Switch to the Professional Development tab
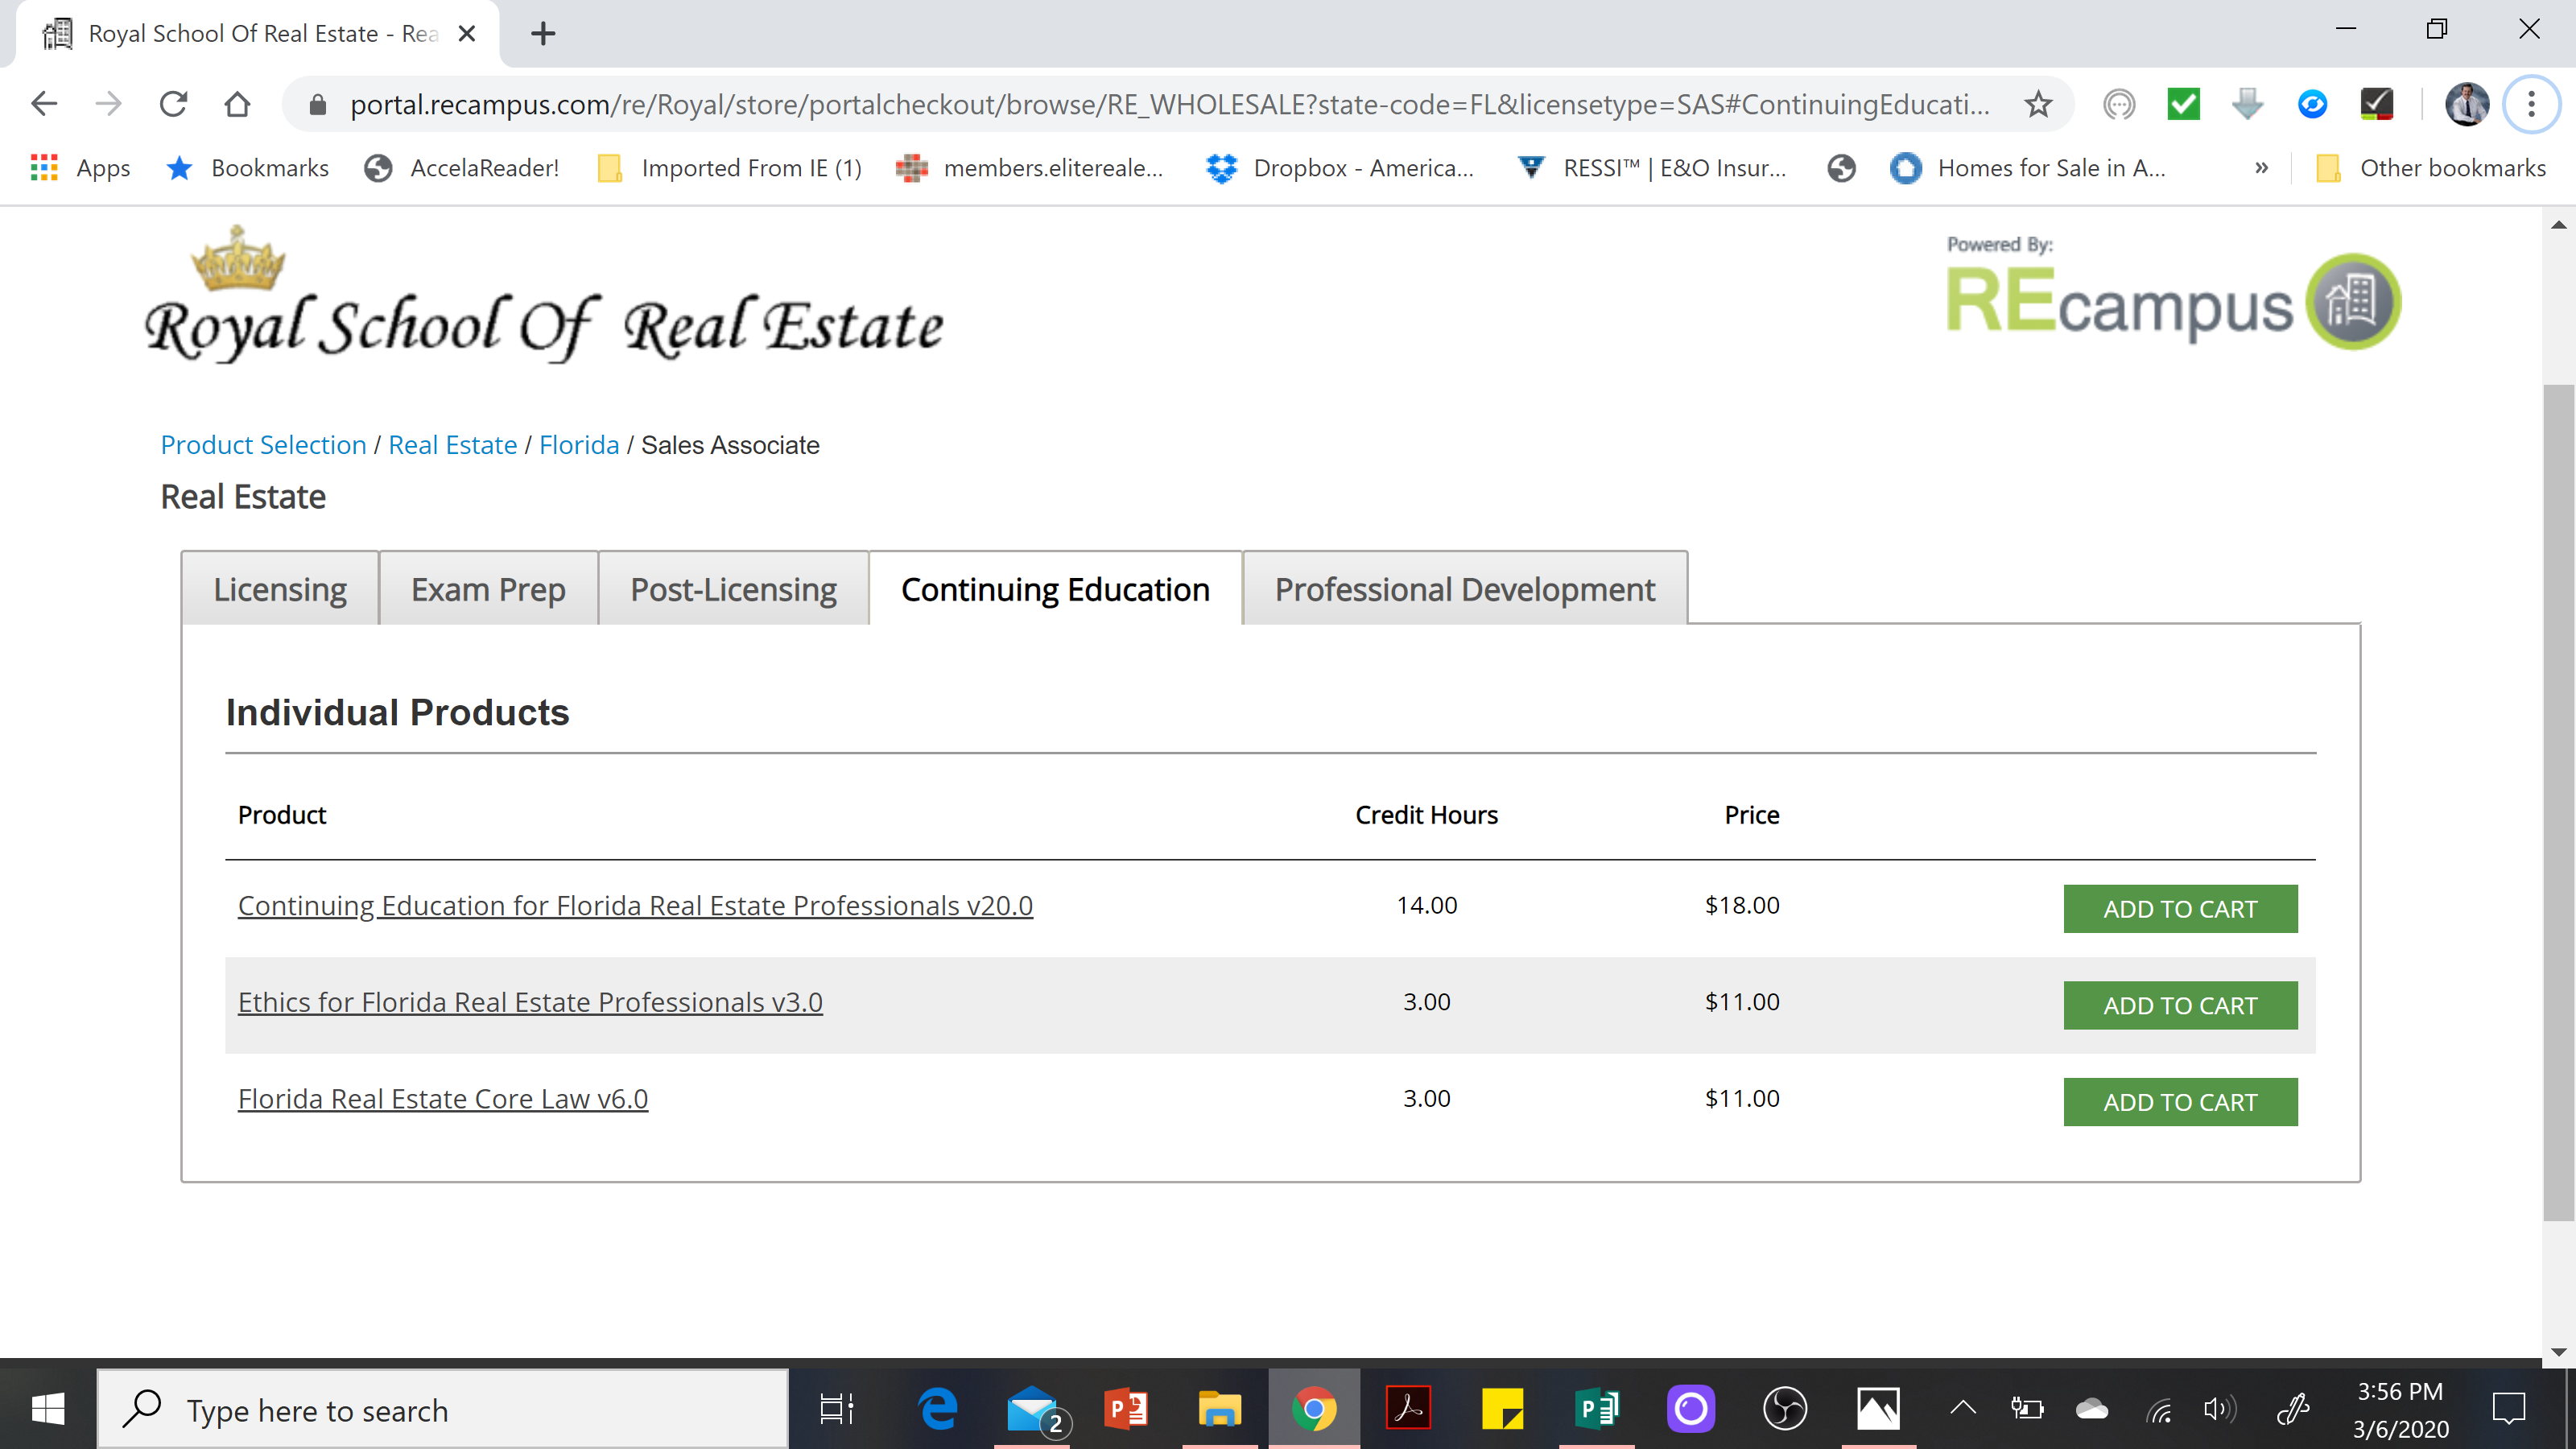 pyautogui.click(x=1465, y=589)
